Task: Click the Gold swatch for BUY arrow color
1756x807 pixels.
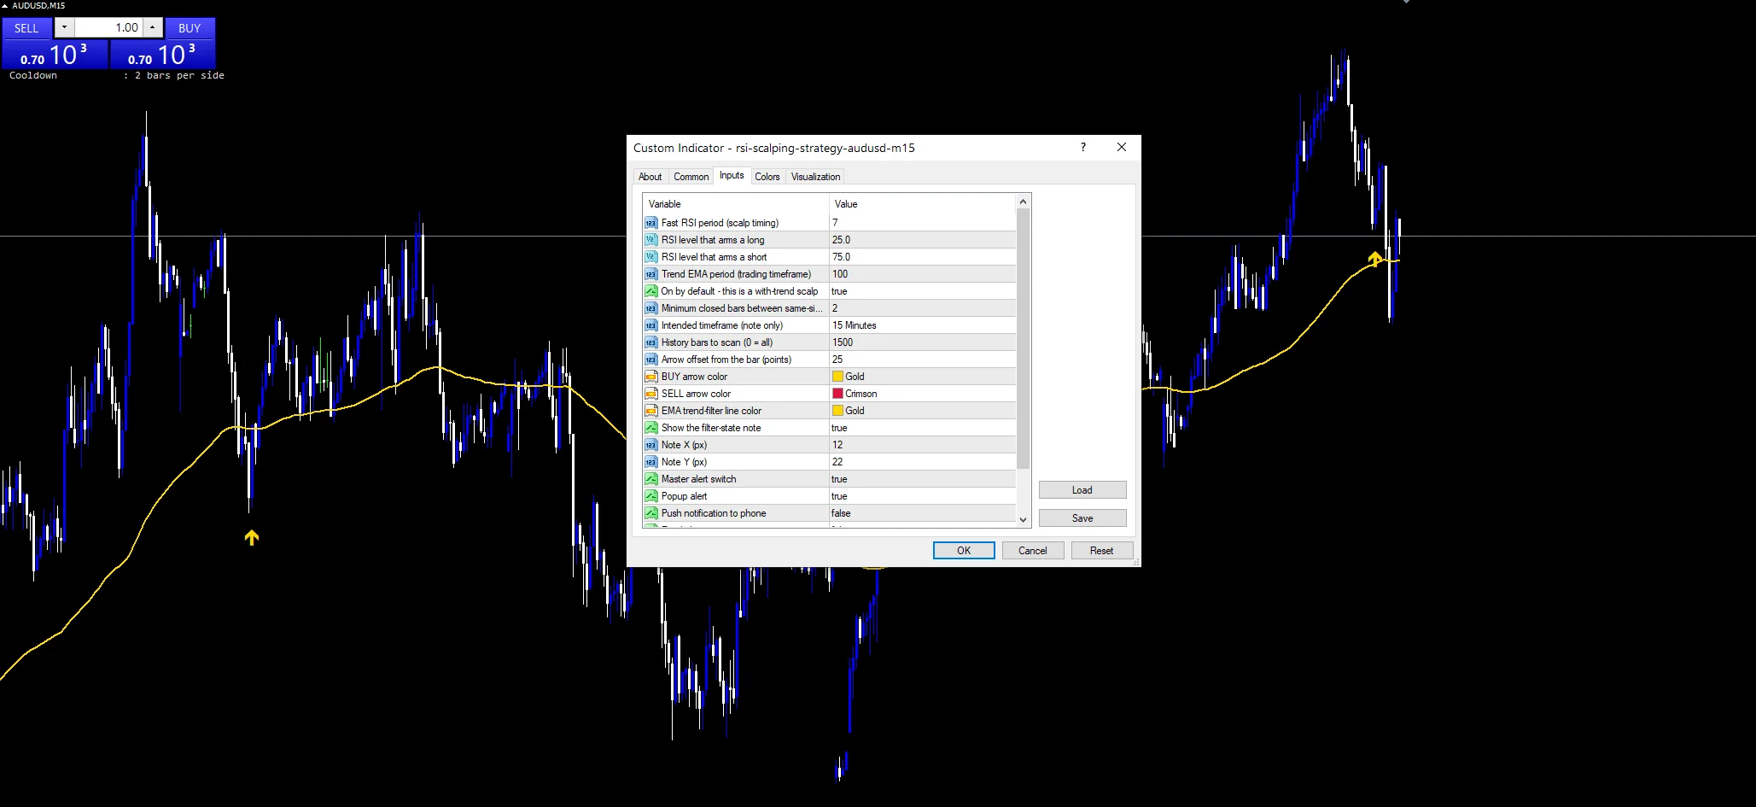Action: (837, 377)
